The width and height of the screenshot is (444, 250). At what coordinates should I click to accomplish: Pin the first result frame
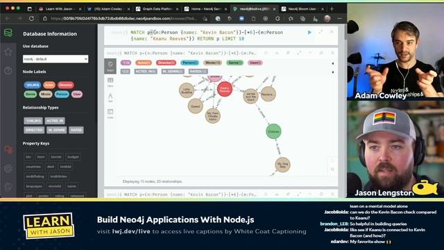[x=288, y=53]
